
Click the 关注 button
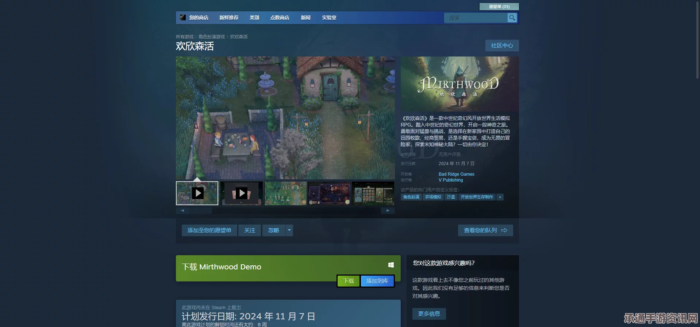pyautogui.click(x=250, y=230)
